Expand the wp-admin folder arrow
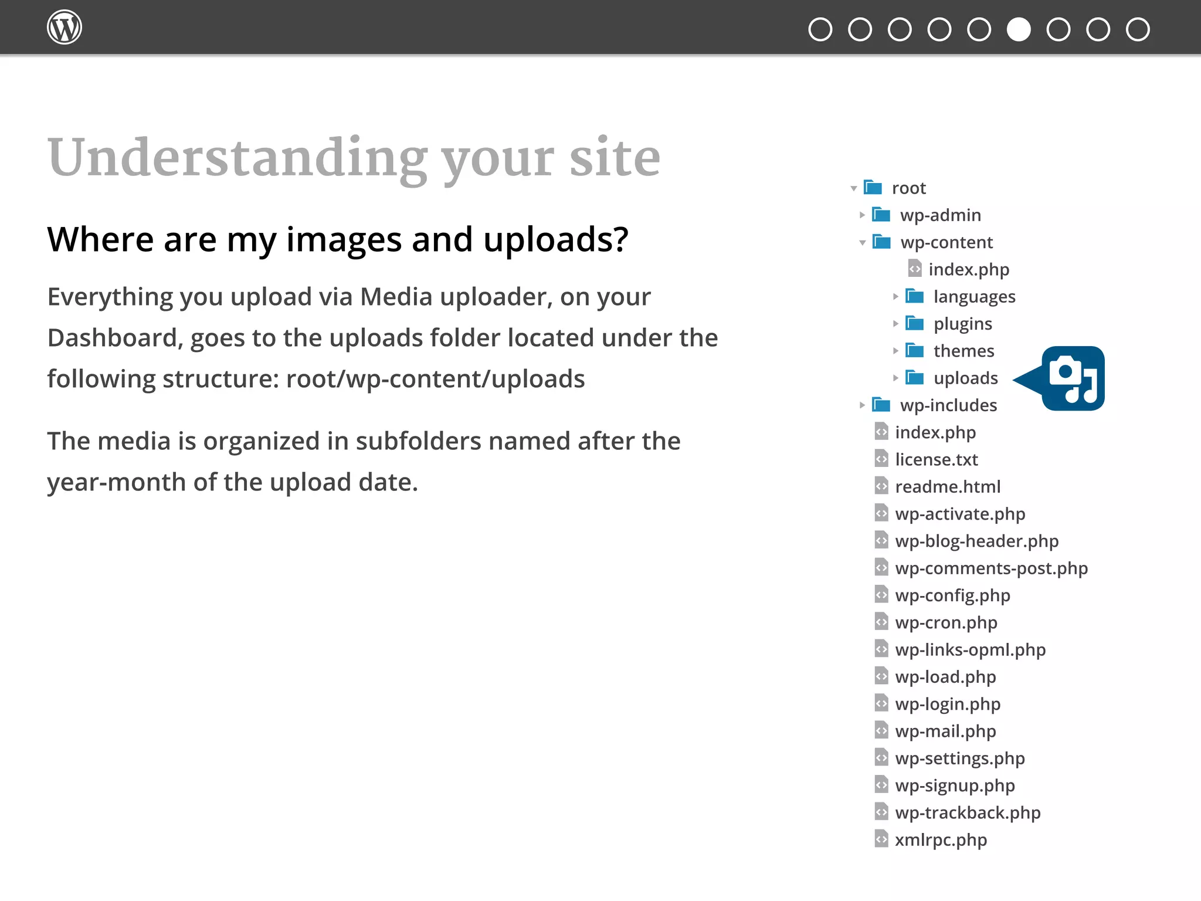Image resolution: width=1201 pixels, height=901 pixels. pos(862,215)
